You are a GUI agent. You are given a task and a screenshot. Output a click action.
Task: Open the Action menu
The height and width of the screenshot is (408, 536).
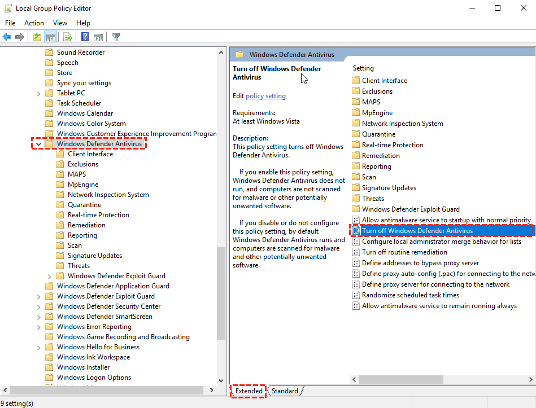(x=34, y=23)
